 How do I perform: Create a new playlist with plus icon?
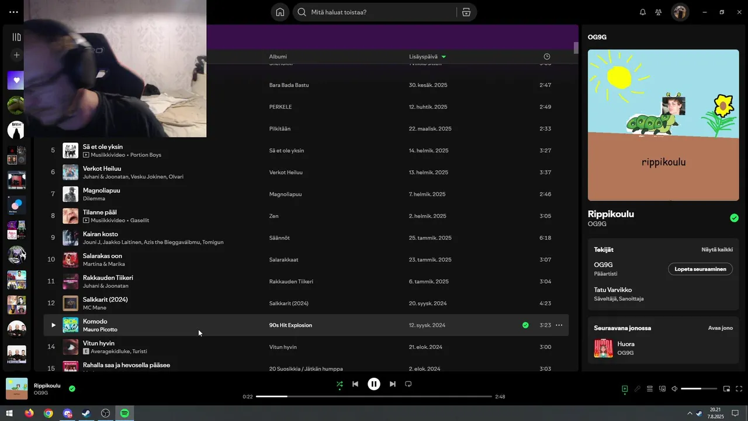pos(16,55)
